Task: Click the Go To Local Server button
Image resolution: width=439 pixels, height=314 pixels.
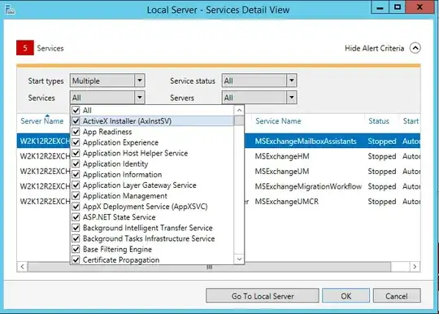Action: click(x=263, y=296)
